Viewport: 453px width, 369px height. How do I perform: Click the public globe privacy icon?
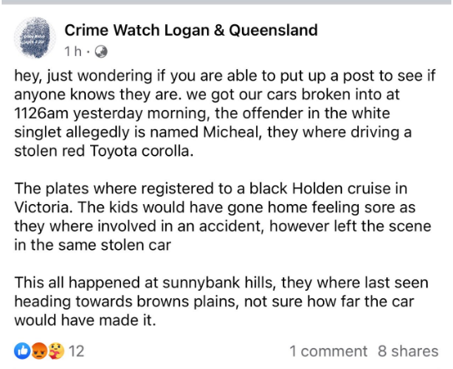coord(101,52)
